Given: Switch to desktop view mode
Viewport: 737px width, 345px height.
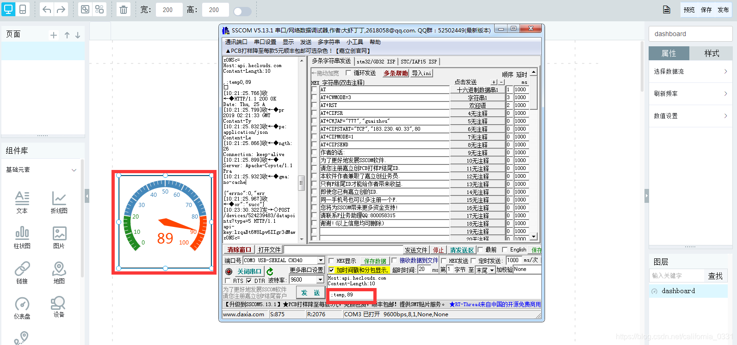Looking at the screenshot, I should pos(8,9).
